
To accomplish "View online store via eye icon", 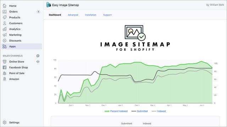I will (x=38, y=62).
